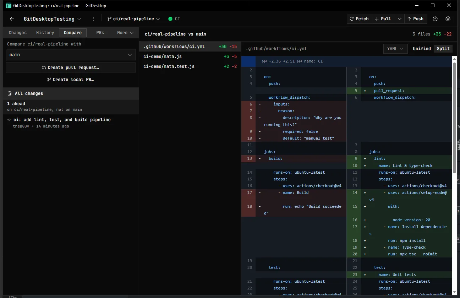Minimize the GitDesktop window
Screen dimensions: 460x298
[416, 5]
